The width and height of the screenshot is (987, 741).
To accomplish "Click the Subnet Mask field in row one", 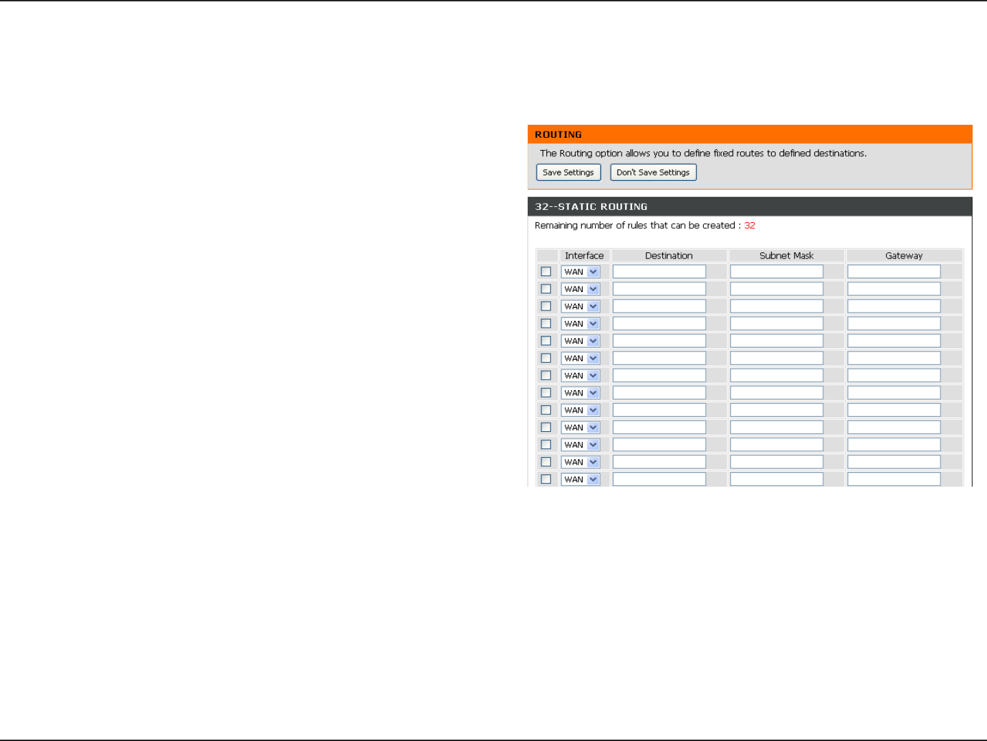I will pyautogui.click(x=777, y=271).
